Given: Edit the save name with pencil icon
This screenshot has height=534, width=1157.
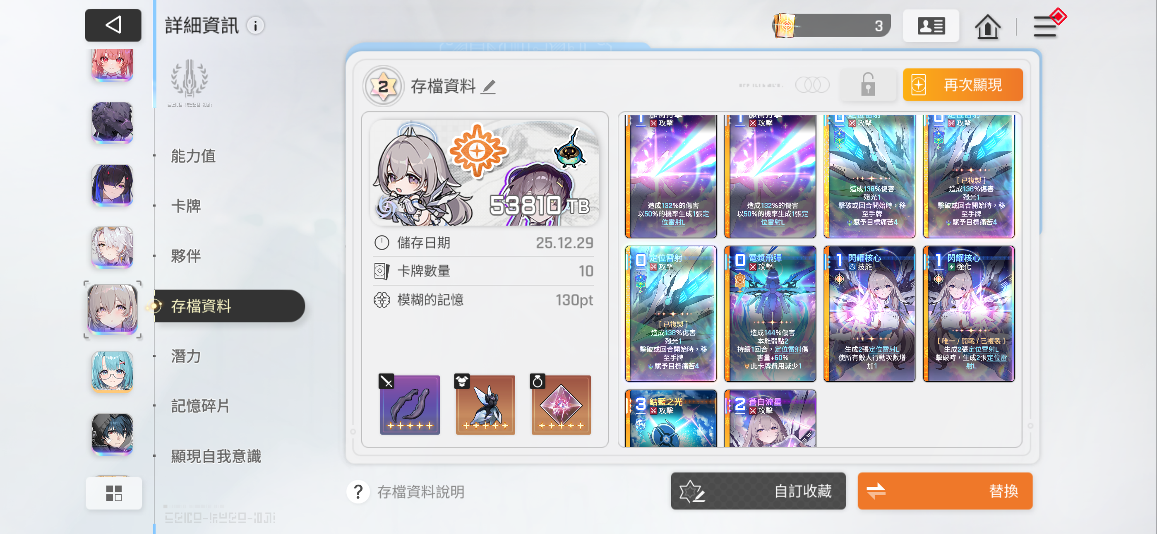Looking at the screenshot, I should click(x=489, y=86).
